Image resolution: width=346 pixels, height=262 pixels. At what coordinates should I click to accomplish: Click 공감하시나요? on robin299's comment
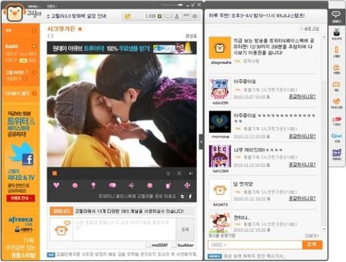click(x=302, y=97)
